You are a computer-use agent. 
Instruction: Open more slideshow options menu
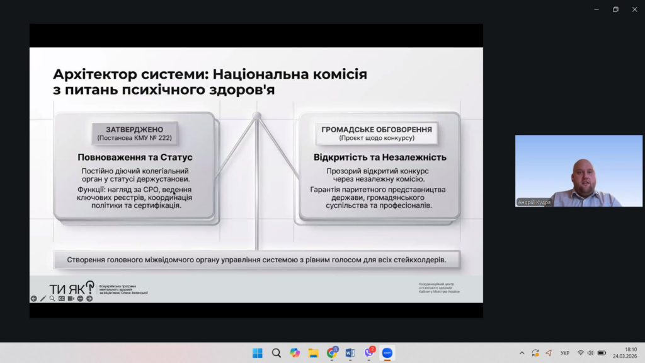[80, 299]
